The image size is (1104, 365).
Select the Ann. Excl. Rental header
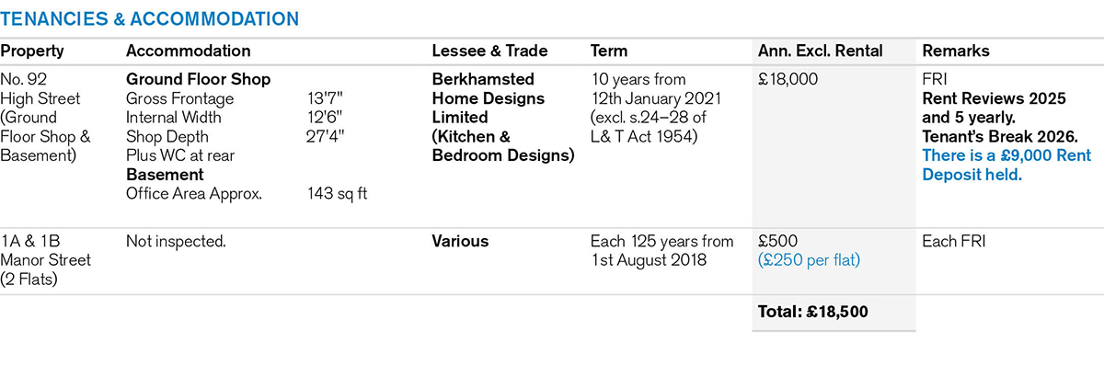coord(820,51)
